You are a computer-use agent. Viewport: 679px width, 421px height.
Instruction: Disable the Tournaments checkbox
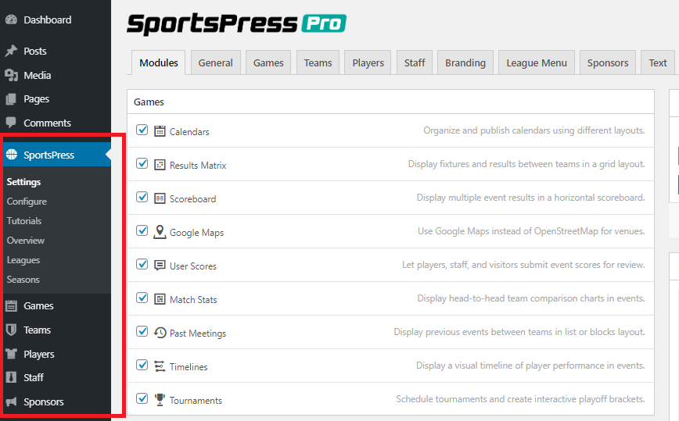(x=142, y=398)
